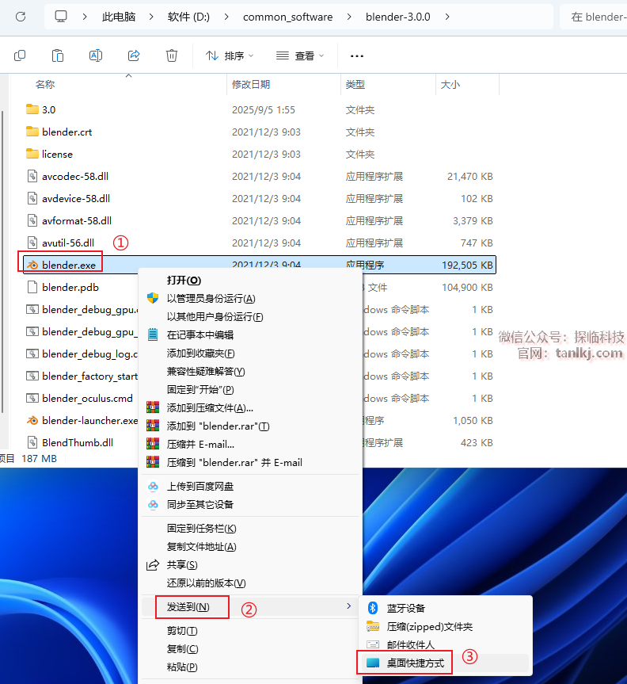
Task: Choose 复制文件地址(A)
Action: coord(250,547)
